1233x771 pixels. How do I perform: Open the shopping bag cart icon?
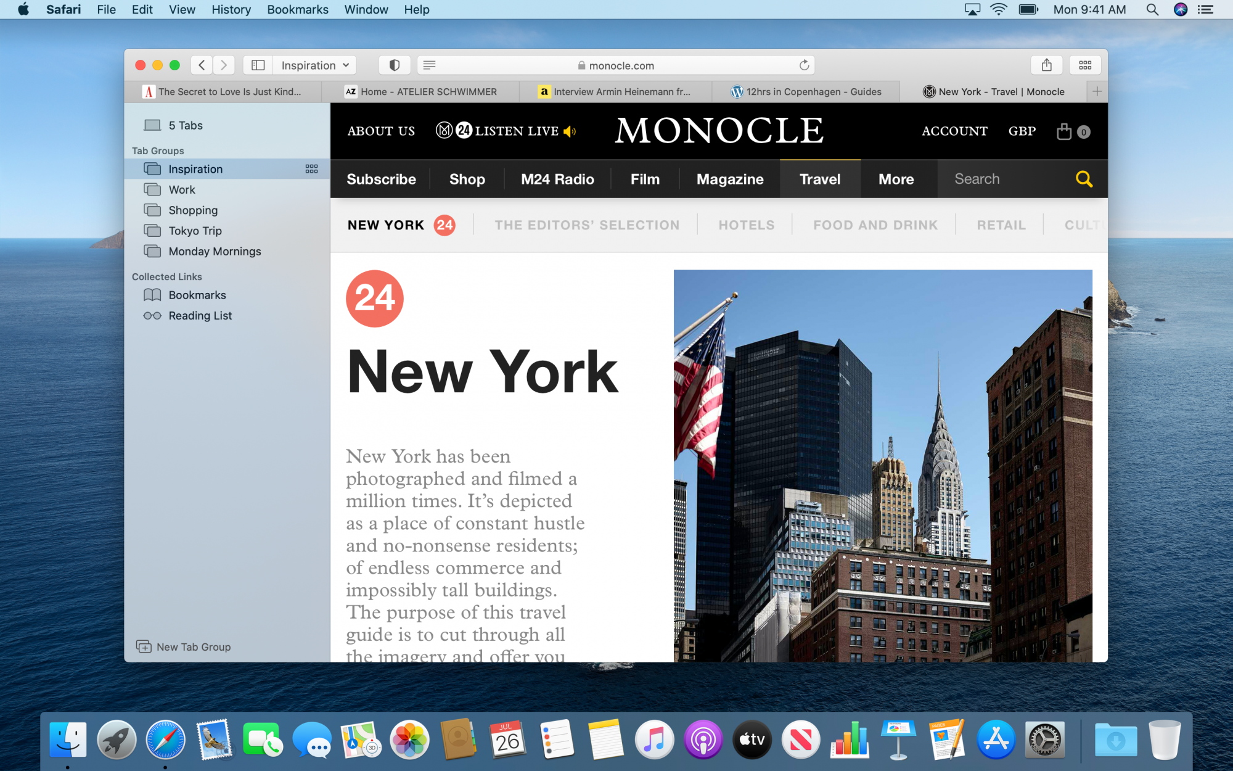click(x=1064, y=131)
